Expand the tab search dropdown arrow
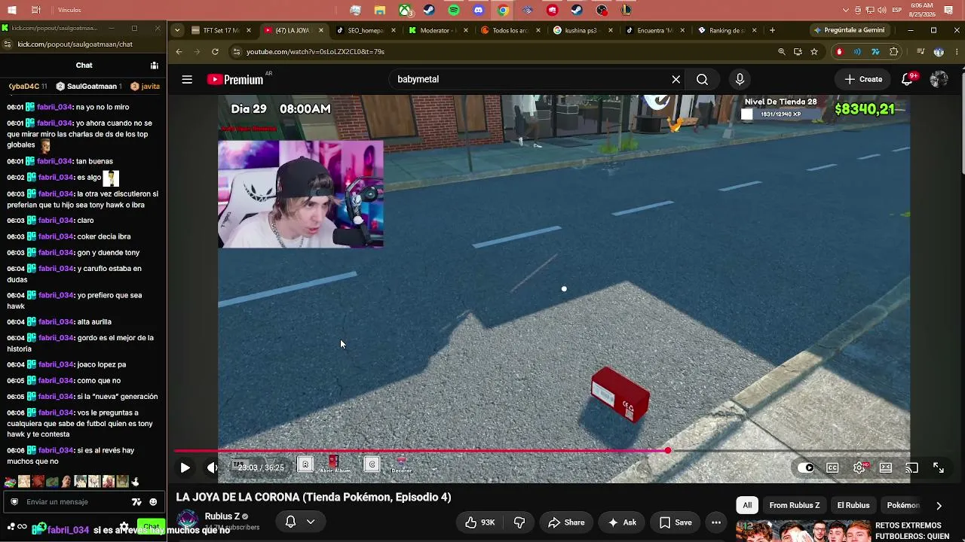This screenshot has height=542, width=965. click(177, 30)
